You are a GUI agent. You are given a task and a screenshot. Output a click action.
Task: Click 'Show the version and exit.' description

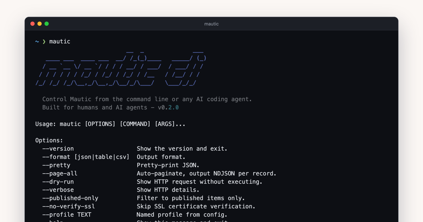[182, 149]
